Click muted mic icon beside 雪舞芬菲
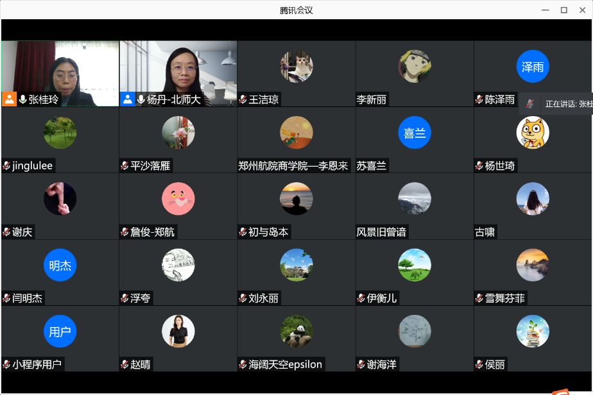 tap(479, 298)
